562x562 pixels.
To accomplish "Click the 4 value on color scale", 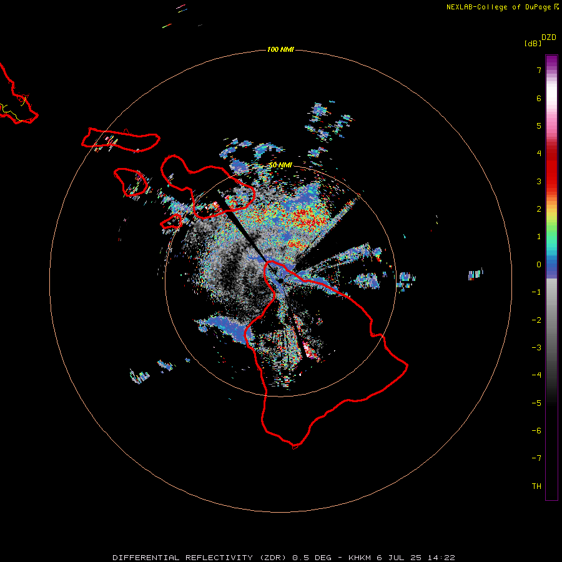I will tap(539, 154).
